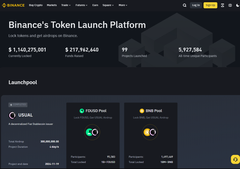Expand the Trade dropdown menu

66,5
